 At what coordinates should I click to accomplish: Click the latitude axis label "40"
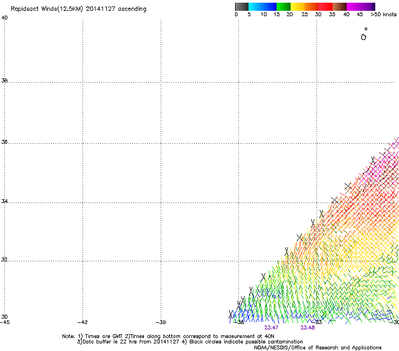[4, 18]
